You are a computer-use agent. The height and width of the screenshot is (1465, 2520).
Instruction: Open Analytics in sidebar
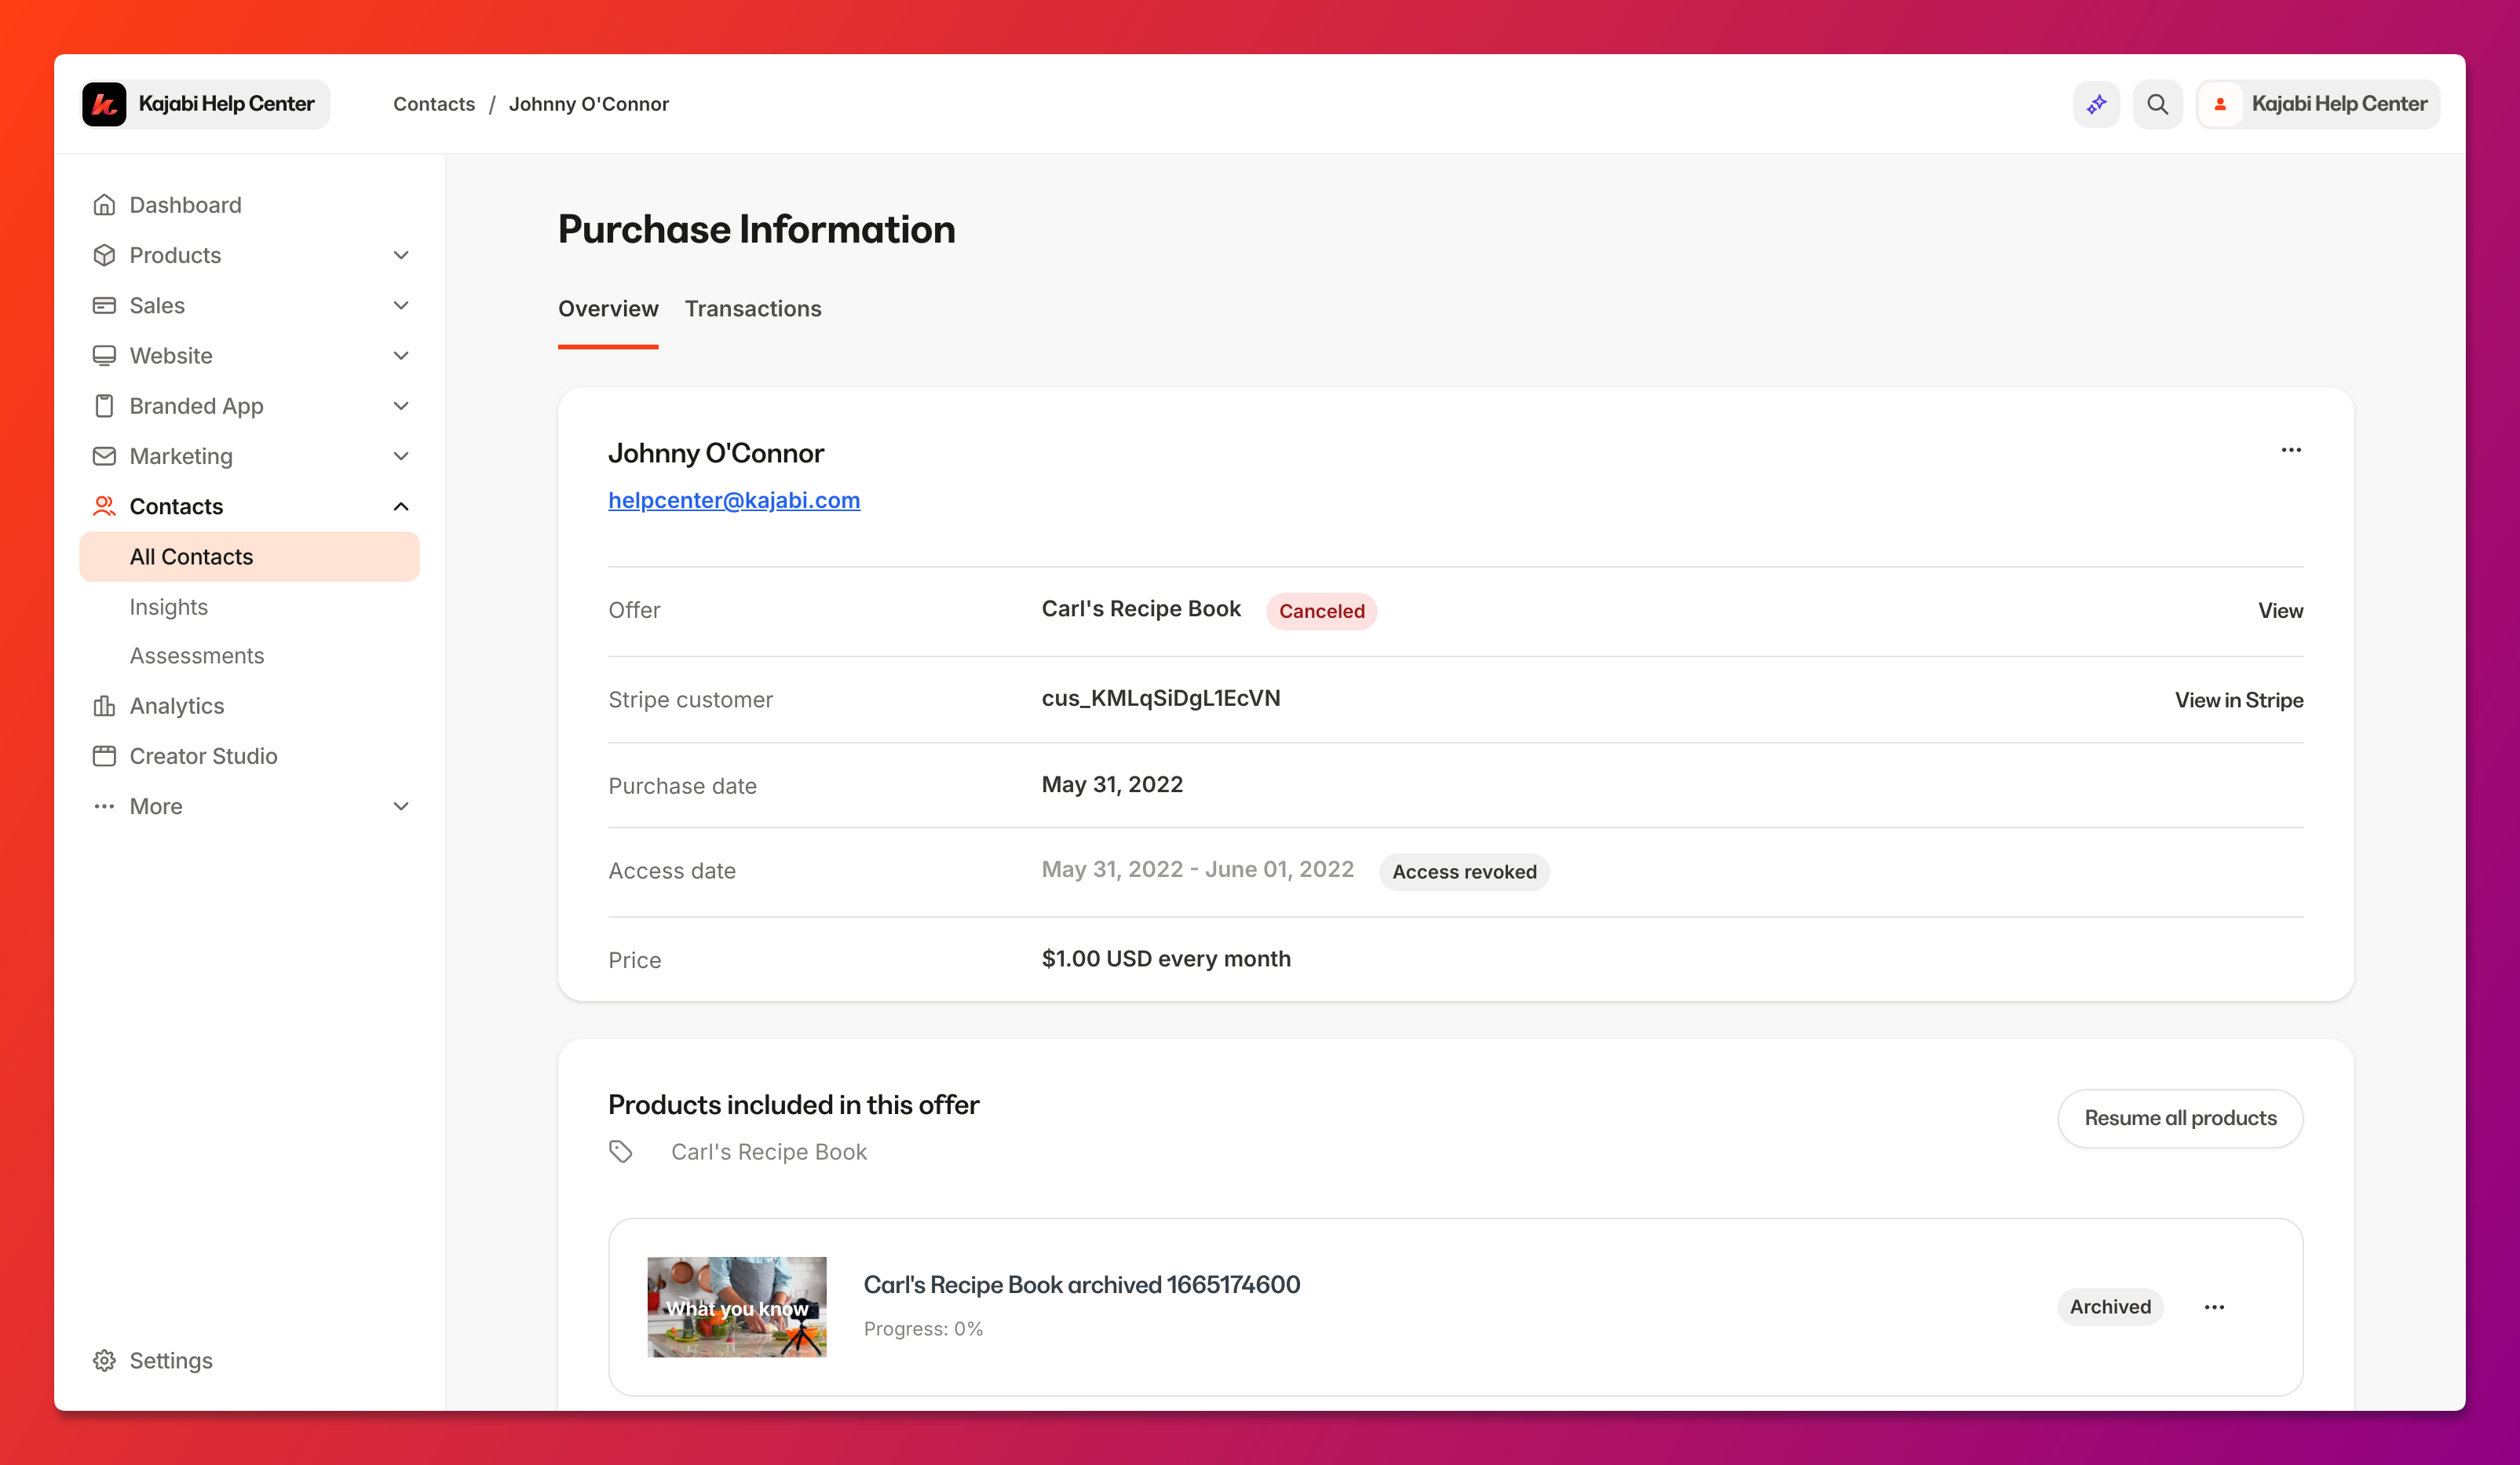click(177, 706)
